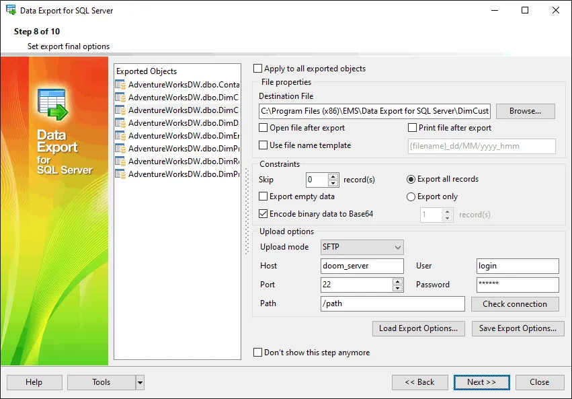Click the Data Export app icon in title bar
This screenshot has height=399, width=572.
[x=11, y=10]
